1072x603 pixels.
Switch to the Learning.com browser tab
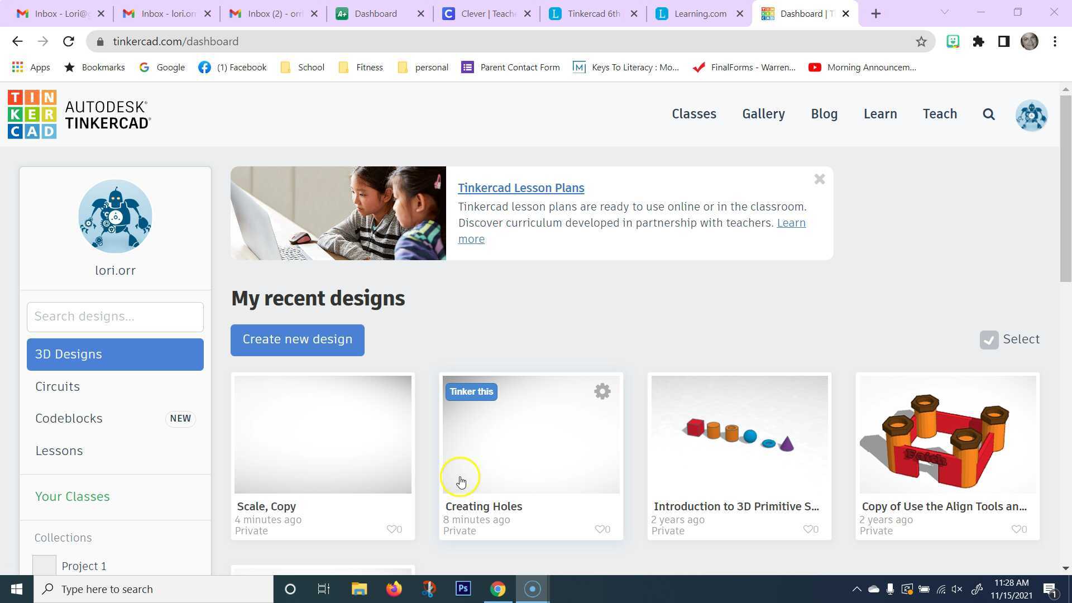tap(697, 13)
